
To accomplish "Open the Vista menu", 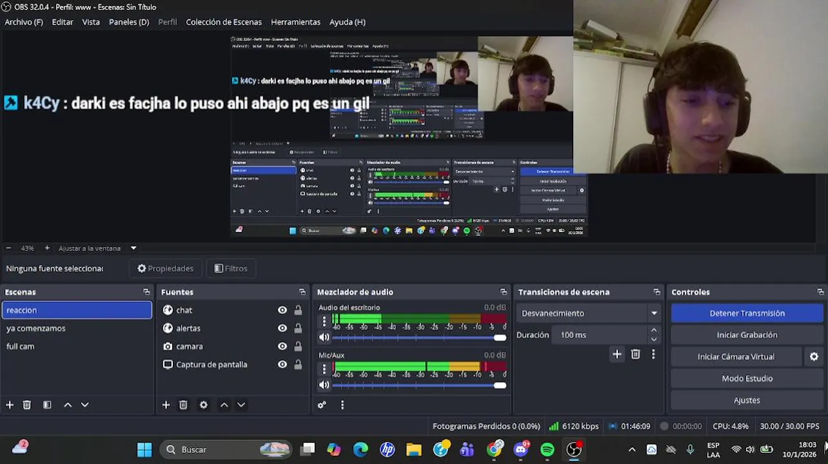I will click(91, 22).
